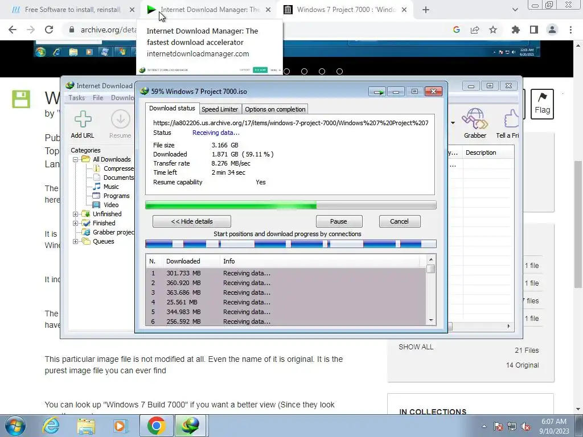
Task: Click the IDM taskbar icon
Action: tap(190, 426)
